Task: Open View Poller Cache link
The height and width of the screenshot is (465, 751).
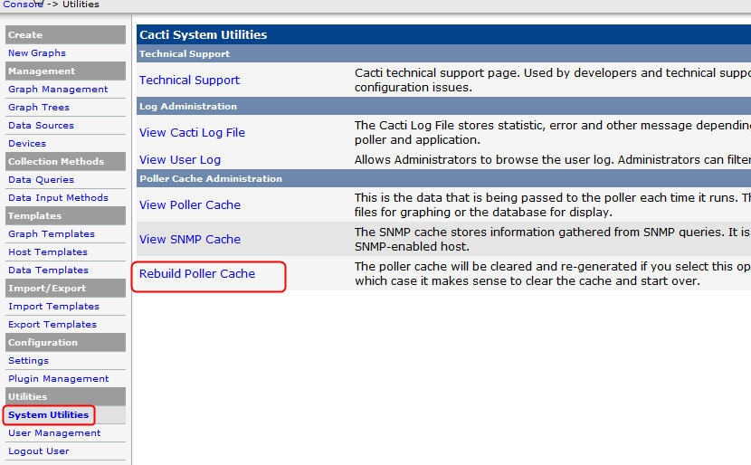Action: point(190,205)
